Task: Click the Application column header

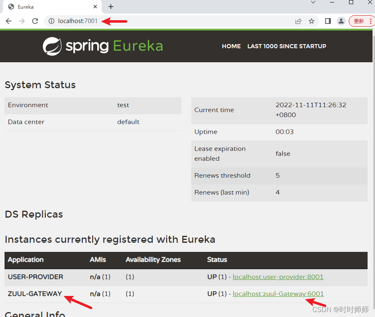Action: coord(26,260)
